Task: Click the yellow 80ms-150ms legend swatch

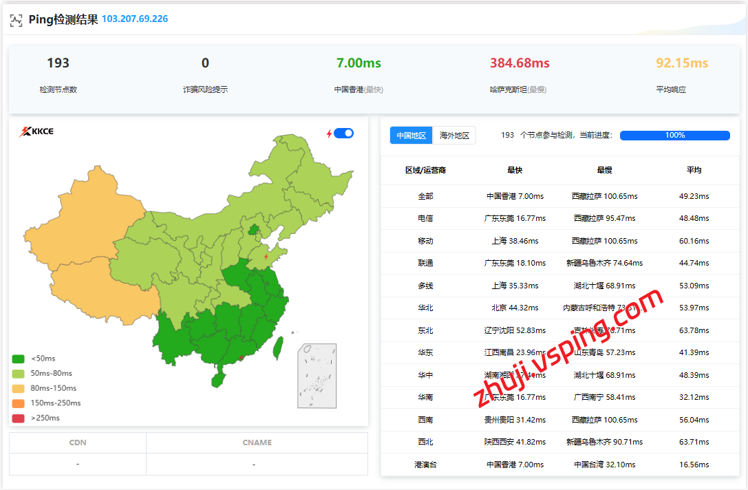Action: click(x=19, y=388)
